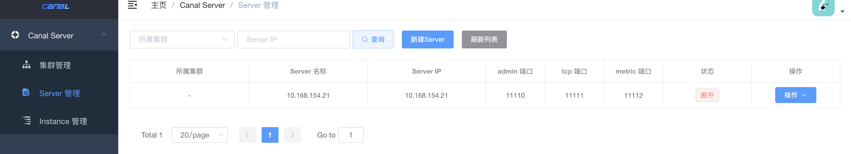Open the 所属集群 cluster filter dropdown
Viewport: 851px width, 154px height.
[182, 39]
